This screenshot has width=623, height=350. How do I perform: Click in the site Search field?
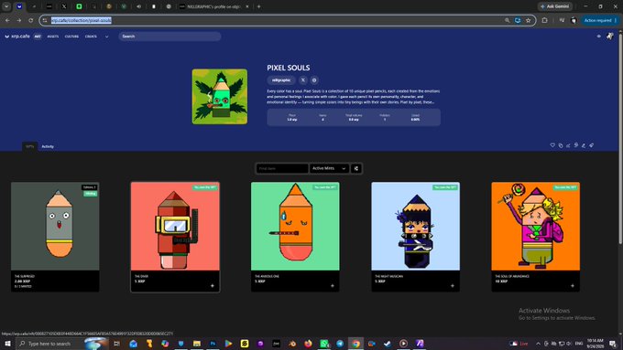[x=170, y=36]
